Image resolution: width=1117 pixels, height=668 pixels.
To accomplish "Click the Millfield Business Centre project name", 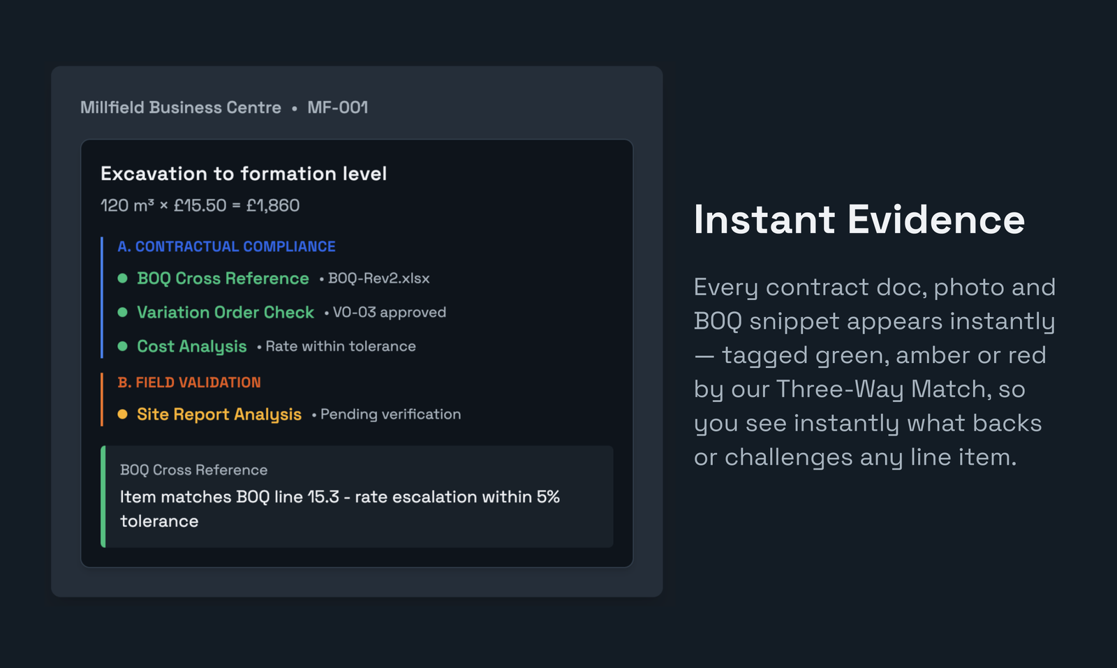I will tap(181, 107).
